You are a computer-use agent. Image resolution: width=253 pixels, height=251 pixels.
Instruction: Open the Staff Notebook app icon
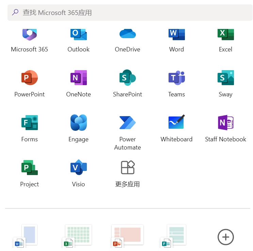click(225, 123)
